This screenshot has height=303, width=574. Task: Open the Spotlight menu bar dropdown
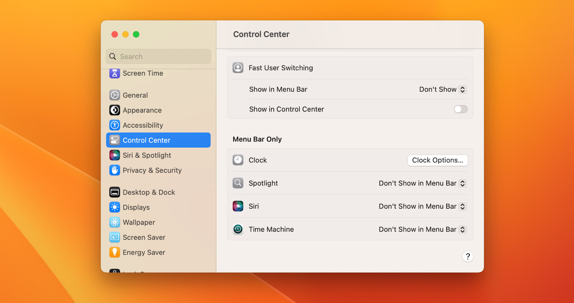click(423, 183)
